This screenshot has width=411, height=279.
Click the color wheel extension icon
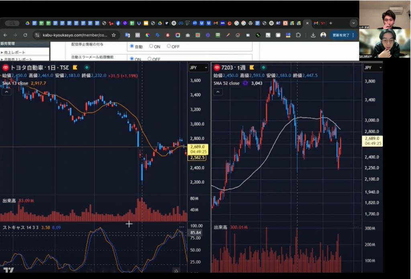pos(148,35)
